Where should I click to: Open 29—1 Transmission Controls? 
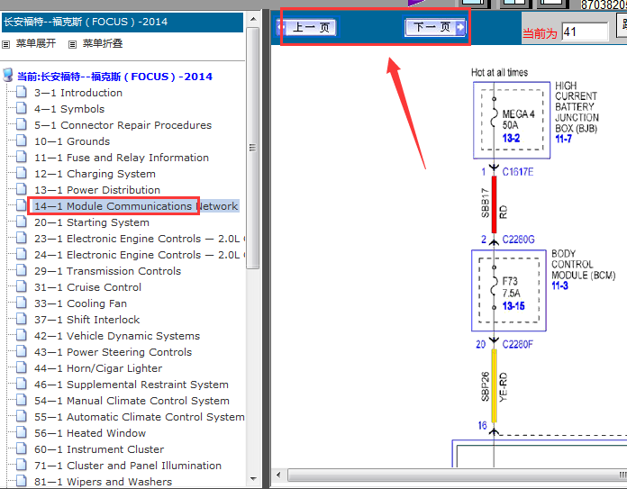(107, 271)
